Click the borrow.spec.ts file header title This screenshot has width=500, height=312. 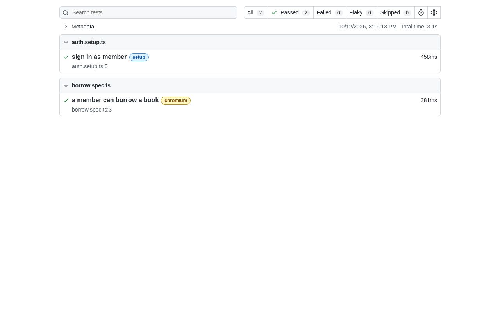click(91, 85)
